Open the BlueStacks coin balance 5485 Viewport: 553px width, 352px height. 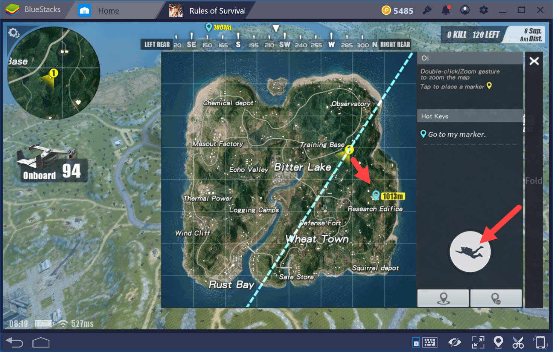point(398,11)
